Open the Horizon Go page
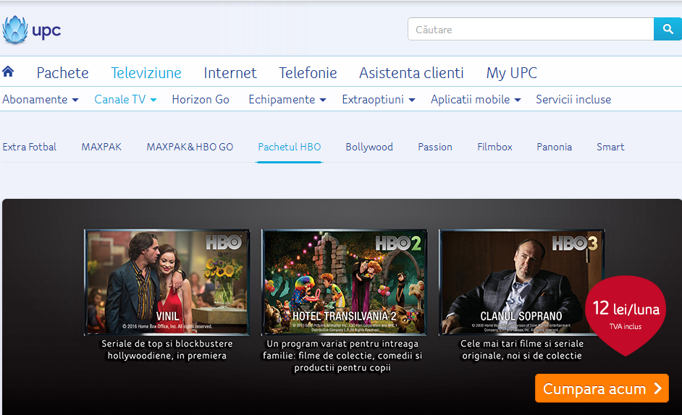The height and width of the screenshot is (415, 682). 201,100
